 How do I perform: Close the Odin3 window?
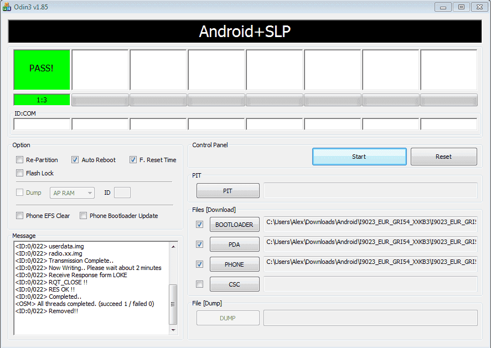coord(479,7)
